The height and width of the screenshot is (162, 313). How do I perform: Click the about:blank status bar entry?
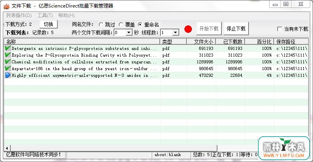168,154
